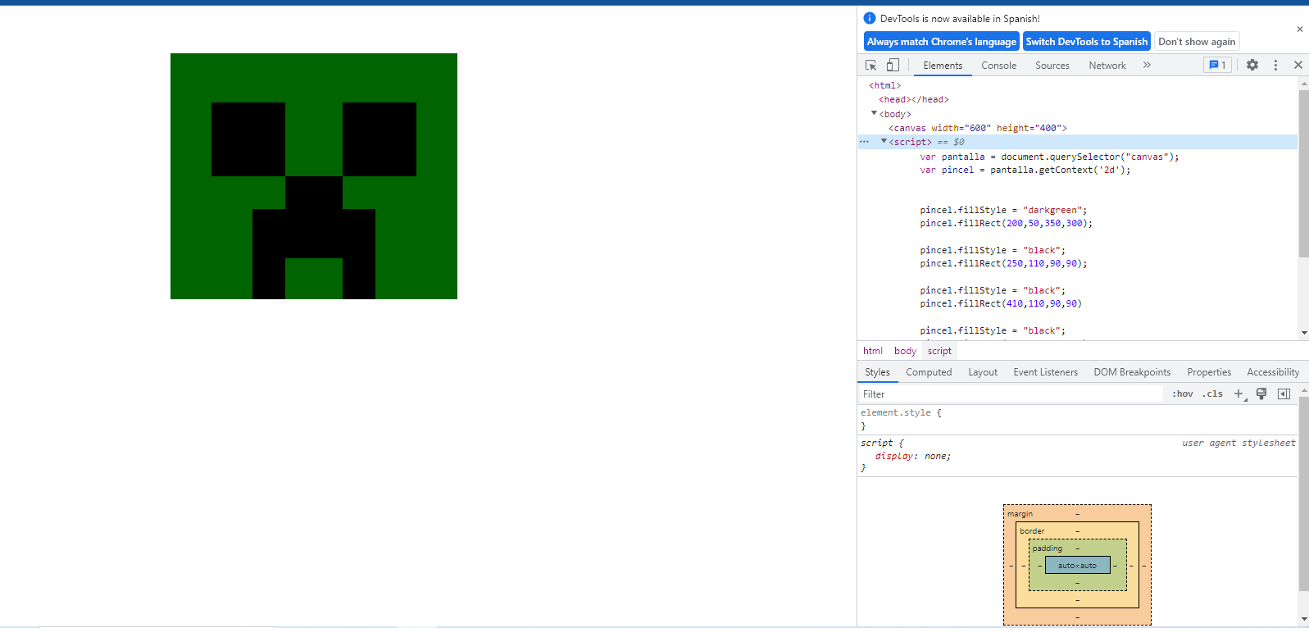Switch to the Console tab
The image size is (1309, 628).
998,66
